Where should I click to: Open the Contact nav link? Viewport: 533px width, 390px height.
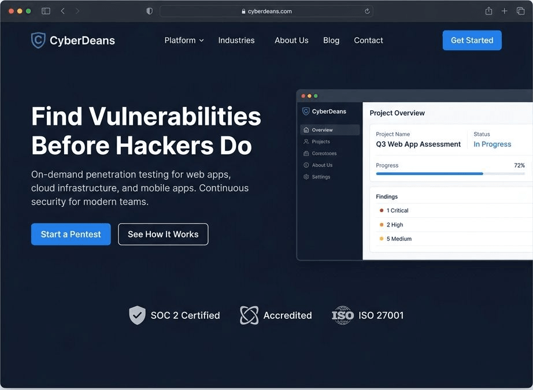(368, 40)
